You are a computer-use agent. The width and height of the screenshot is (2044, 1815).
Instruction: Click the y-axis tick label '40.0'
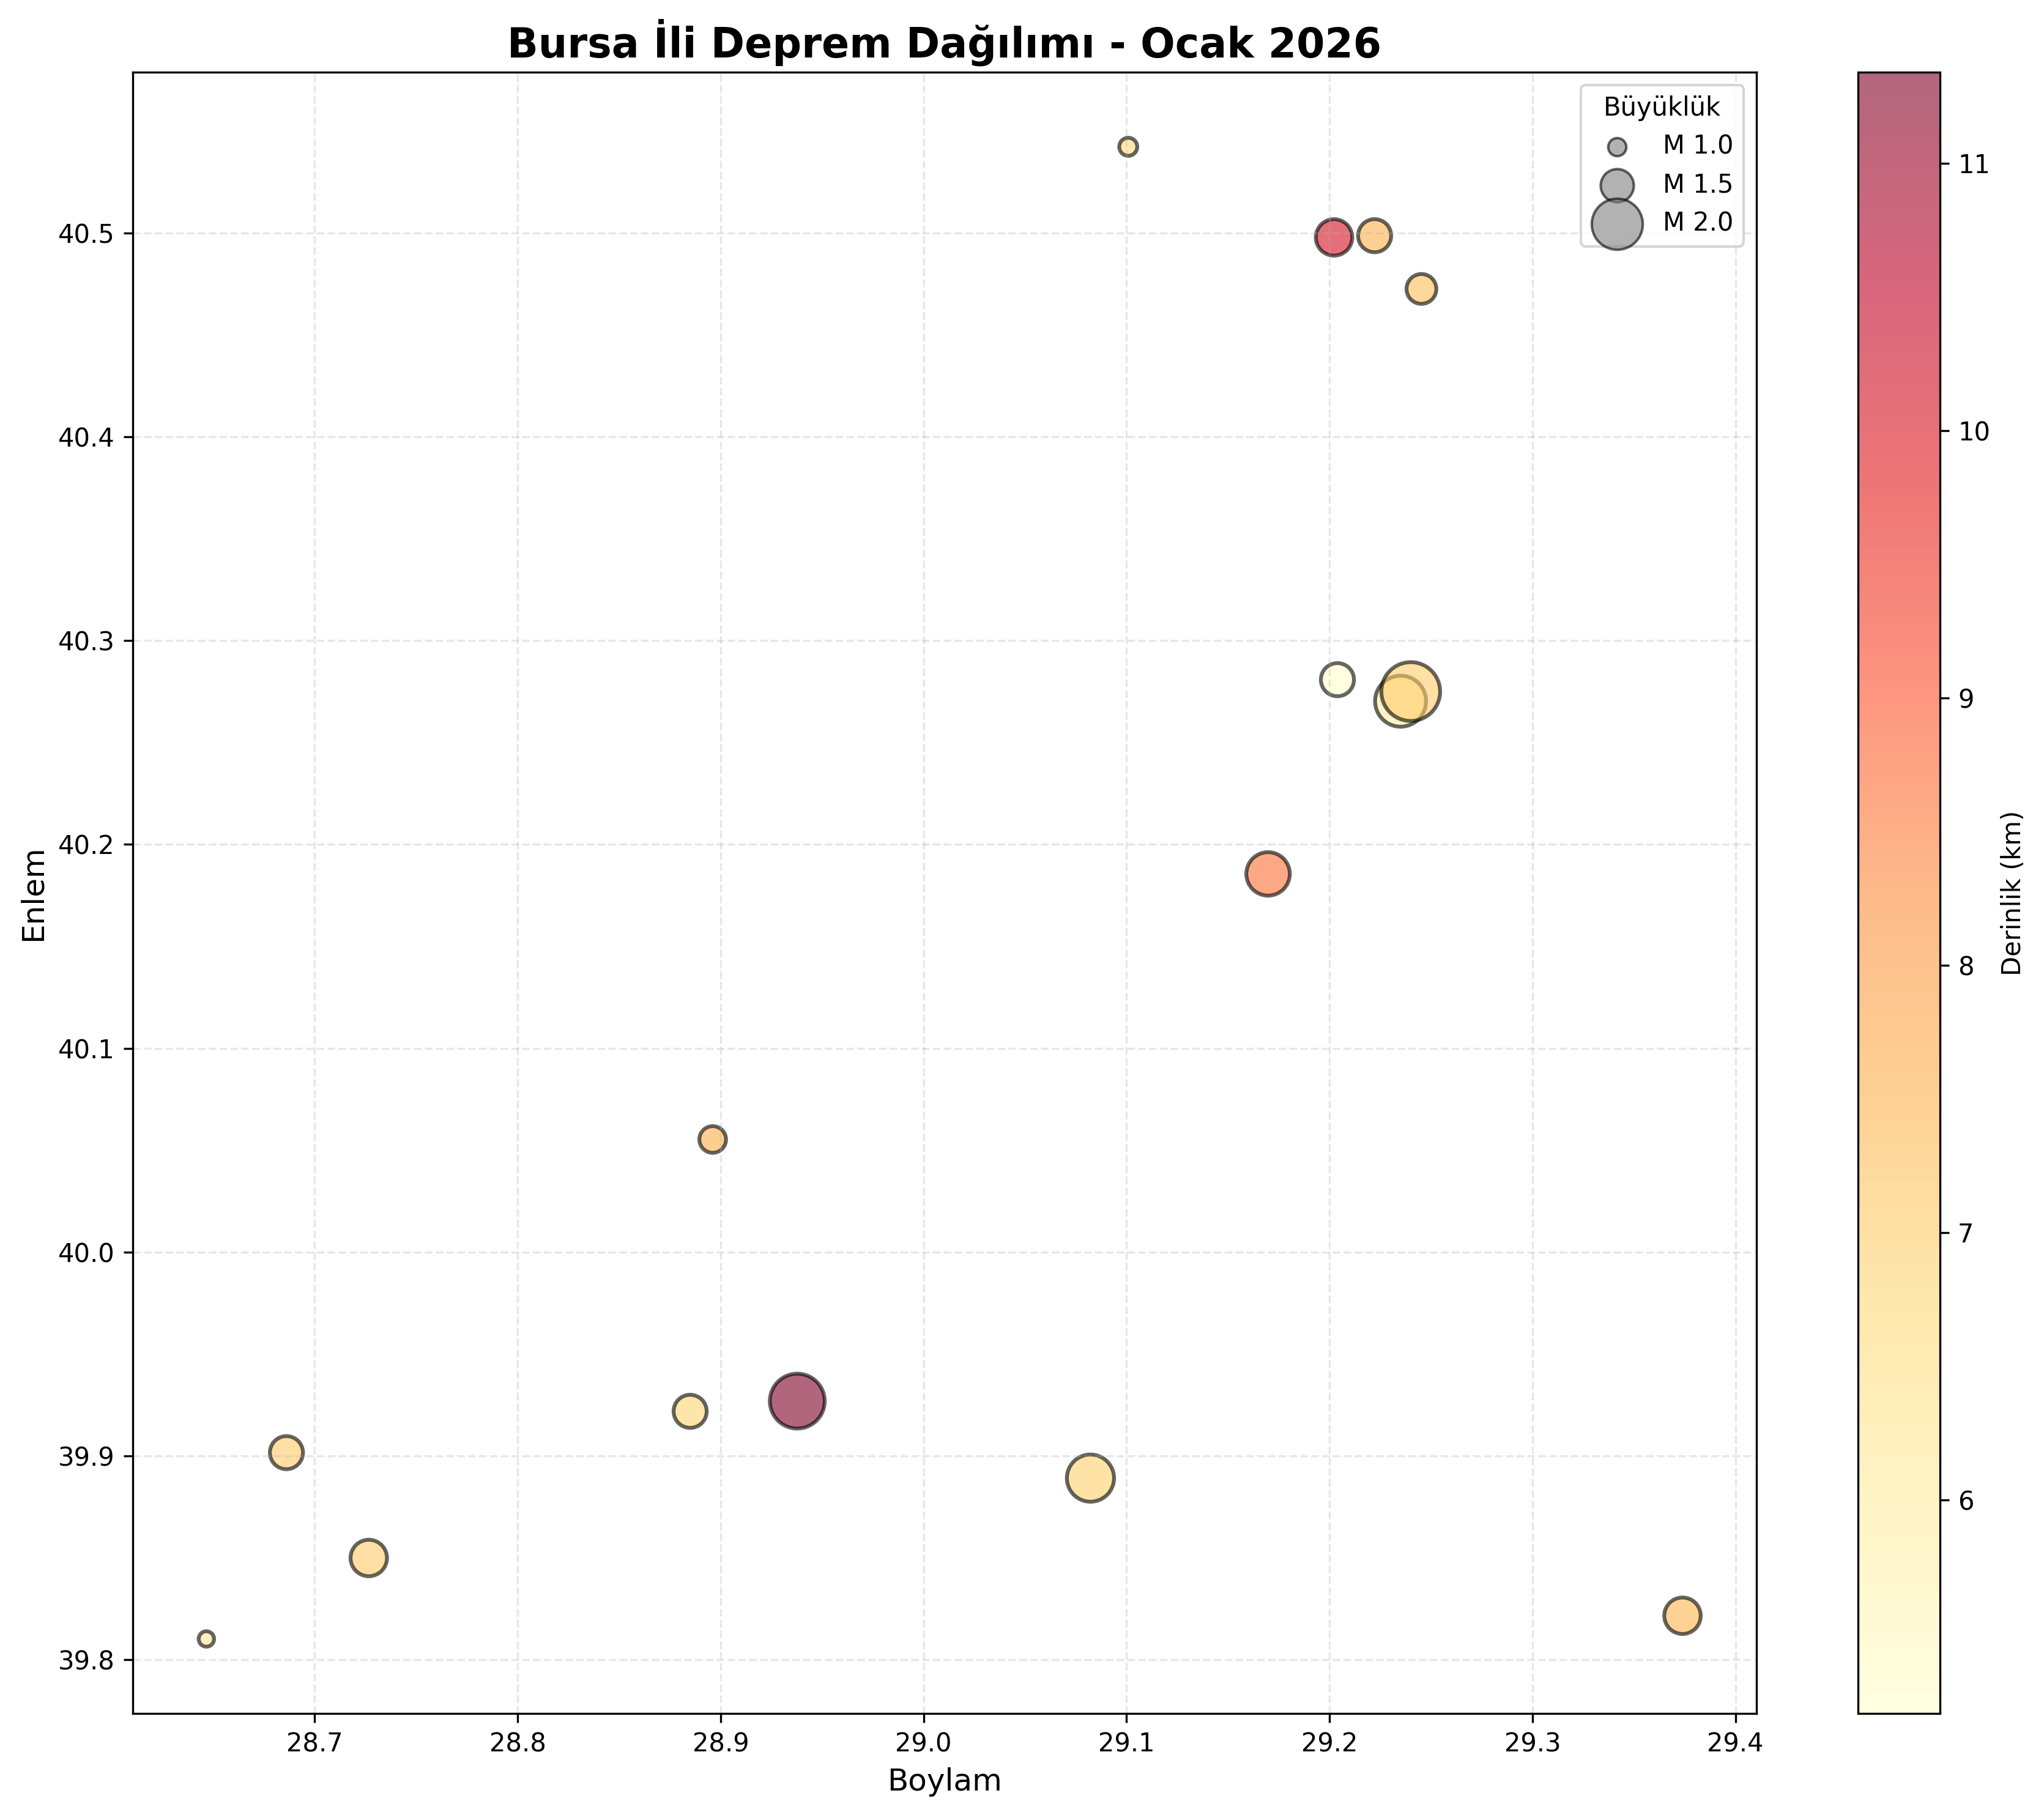[86, 1254]
